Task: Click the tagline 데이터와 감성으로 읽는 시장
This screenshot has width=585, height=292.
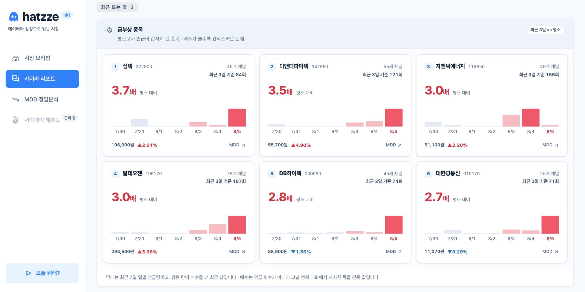Action: (x=34, y=29)
